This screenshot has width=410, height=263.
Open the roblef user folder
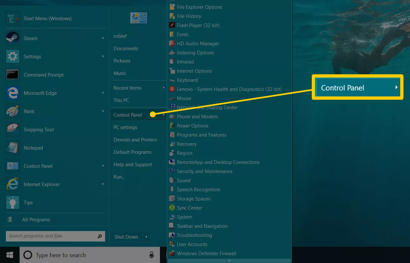coord(120,36)
